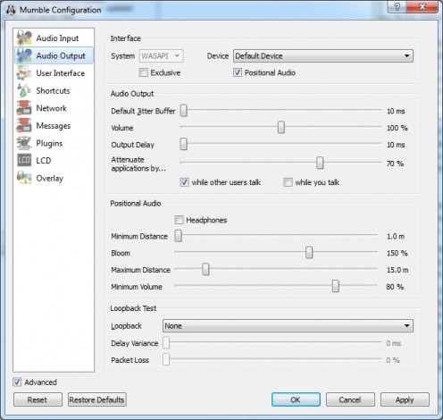
Task: Switch to User Interface settings
Action: tap(61, 73)
